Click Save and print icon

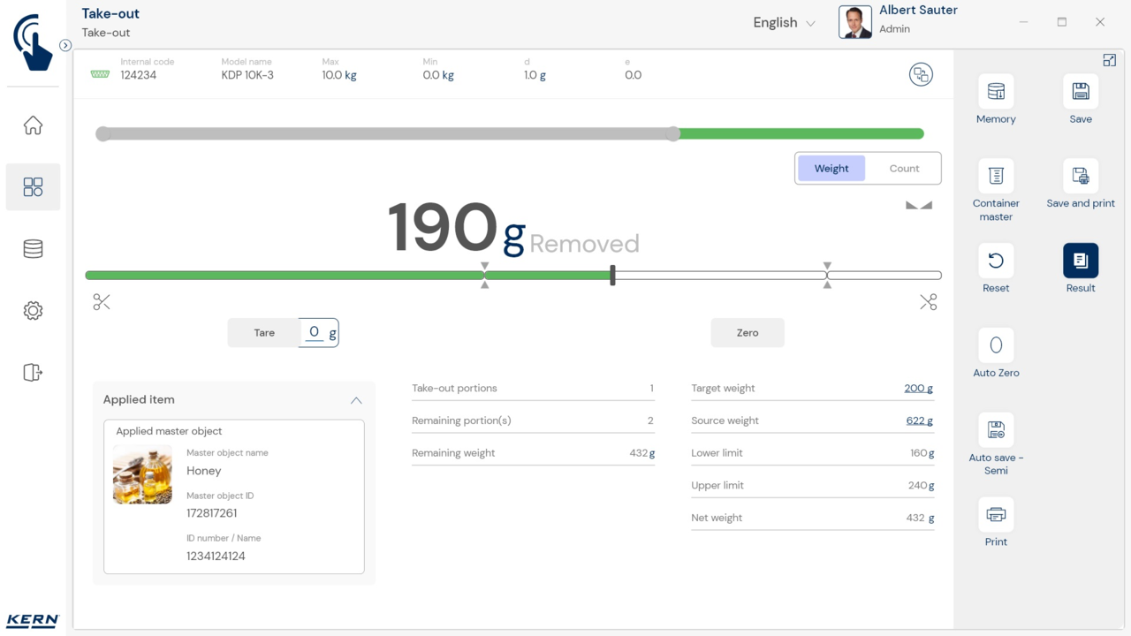pos(1080,177)
